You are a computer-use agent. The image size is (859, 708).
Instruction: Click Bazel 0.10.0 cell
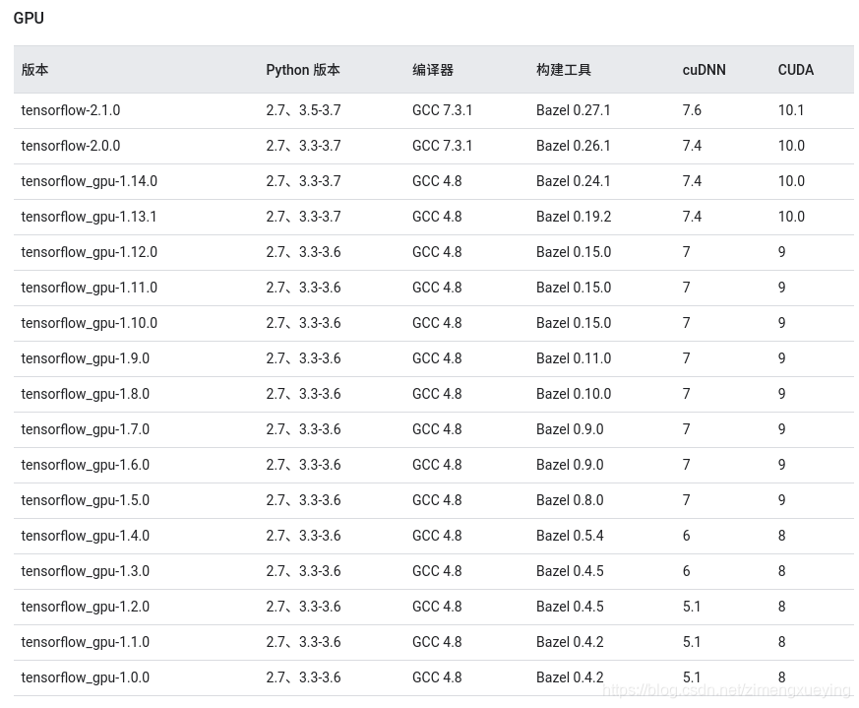574,394
